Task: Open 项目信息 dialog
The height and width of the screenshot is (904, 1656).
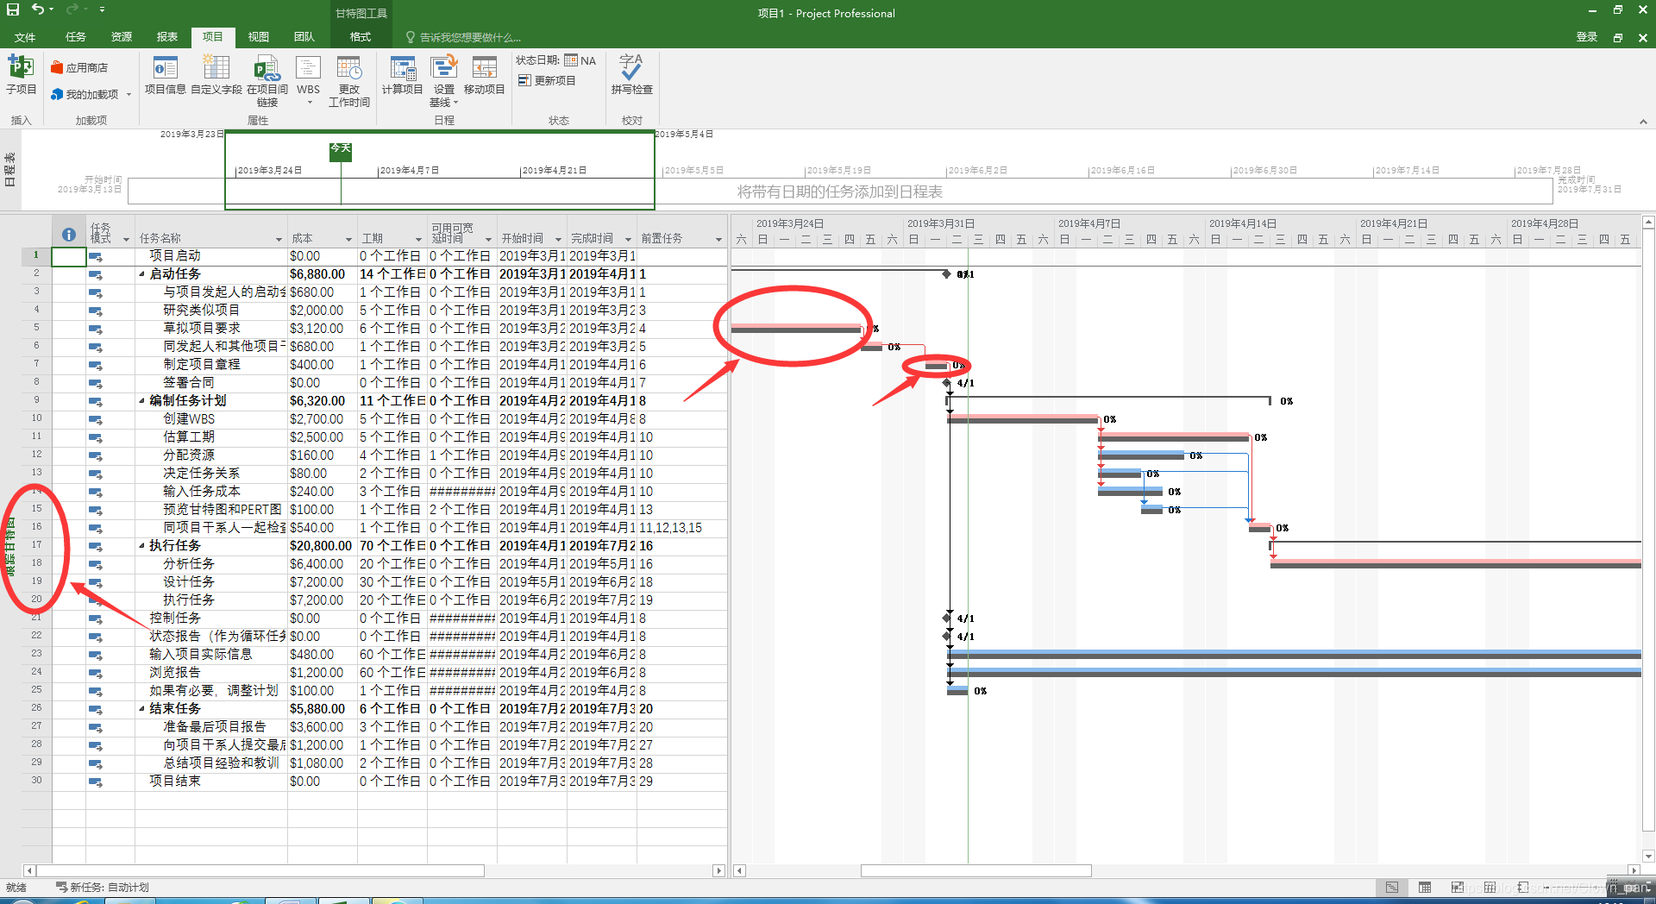Action: click(165, 74)
